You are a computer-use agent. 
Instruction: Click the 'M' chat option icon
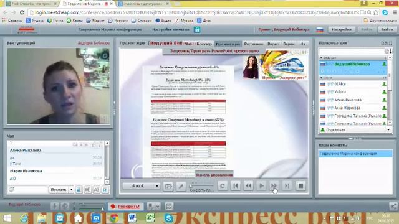(87, 190)
